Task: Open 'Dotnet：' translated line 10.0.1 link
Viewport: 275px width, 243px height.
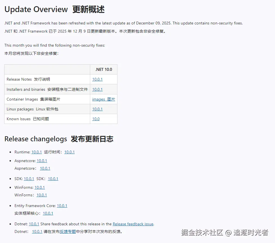Action: coord(37,231)
